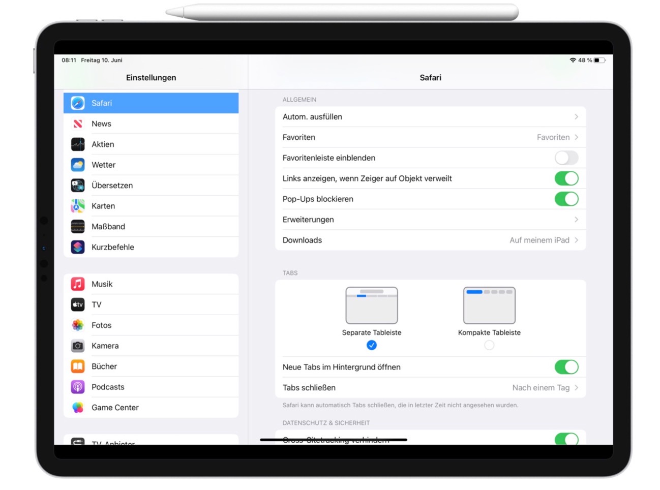Open Kurzbefehle settings entry
Screen dimensions: 660x490
coord(151,248)
